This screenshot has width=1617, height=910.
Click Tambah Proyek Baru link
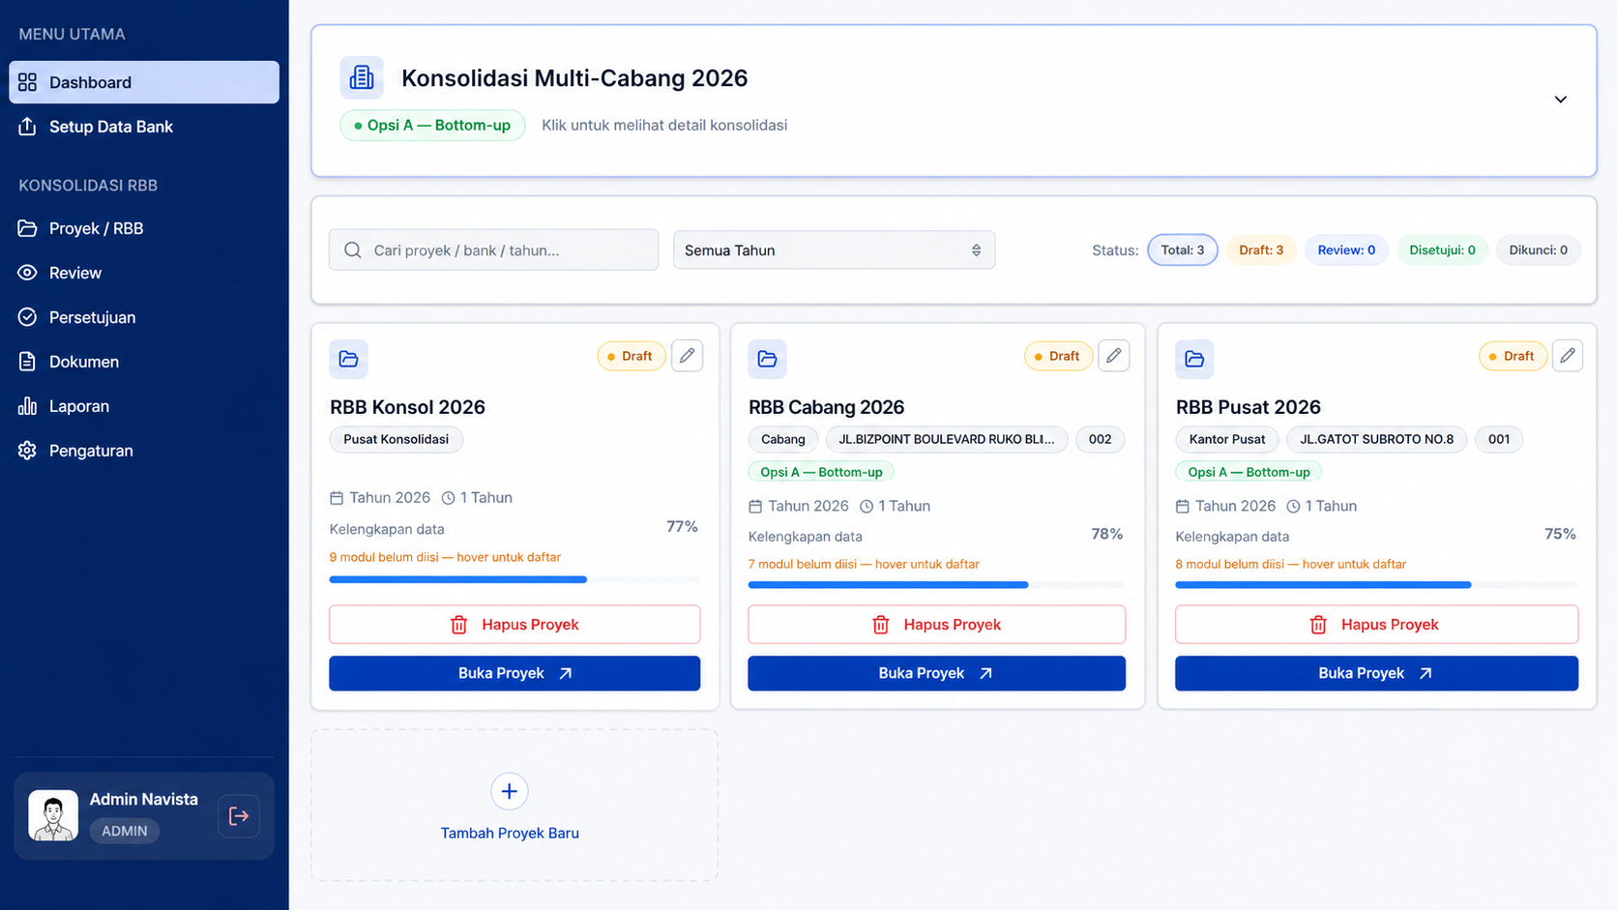click(510, 833)
